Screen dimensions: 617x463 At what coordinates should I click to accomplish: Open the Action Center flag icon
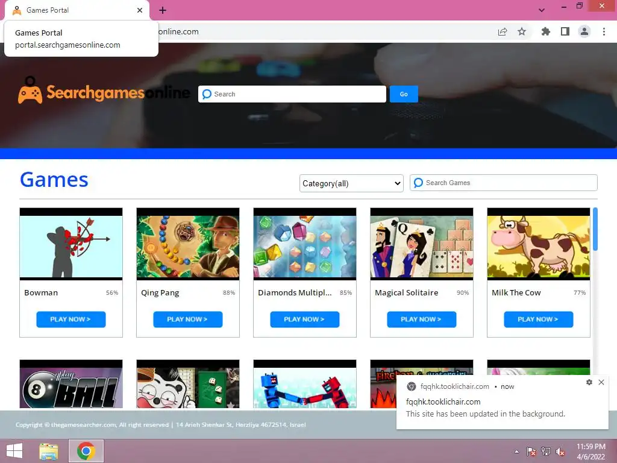coord(531,452)
